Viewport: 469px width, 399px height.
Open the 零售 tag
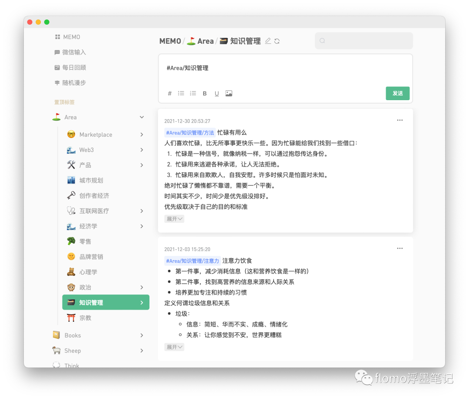click(106, 241)
